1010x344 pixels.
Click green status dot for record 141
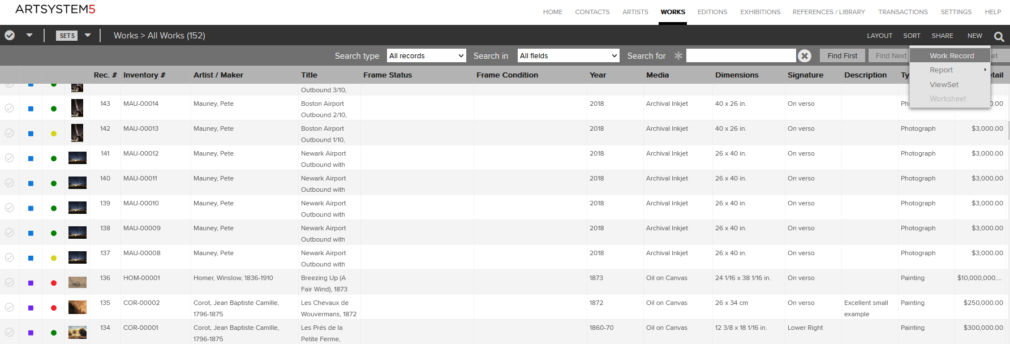pos(54,158)
